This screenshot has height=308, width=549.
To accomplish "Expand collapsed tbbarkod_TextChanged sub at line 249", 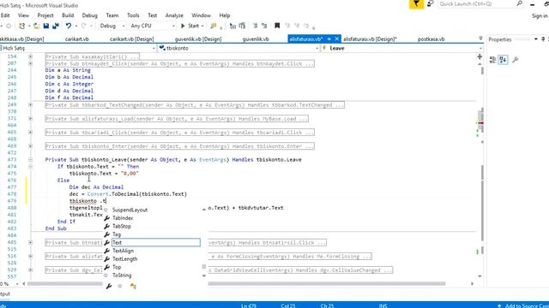I will [x=31, y=104].
